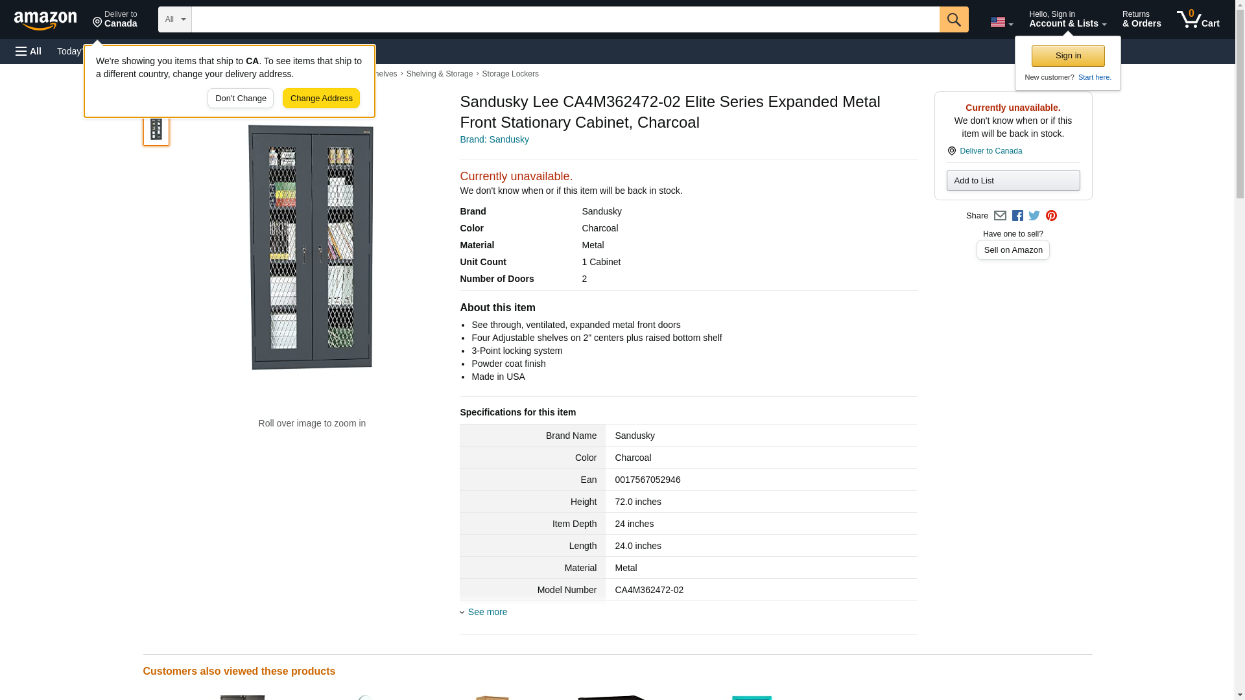This screenshot has width=1245, height=700.
Task: Share product via email icon
Action: 1000,216
